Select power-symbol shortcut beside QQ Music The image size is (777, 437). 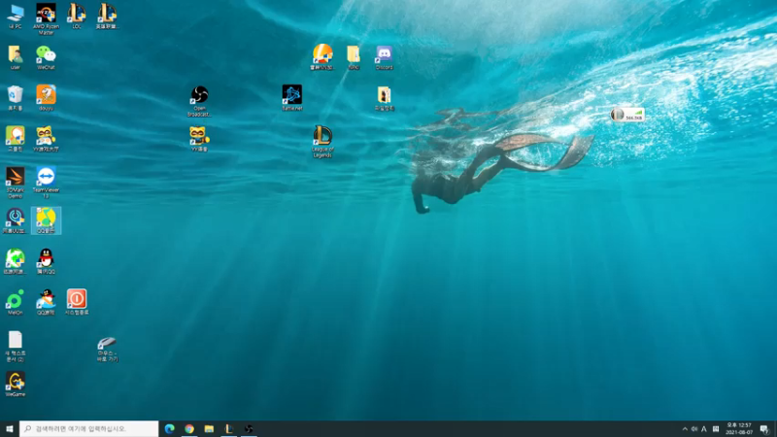tap(16, 221)
